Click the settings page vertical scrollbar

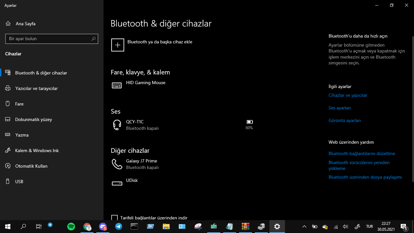[x=413, y=109]
